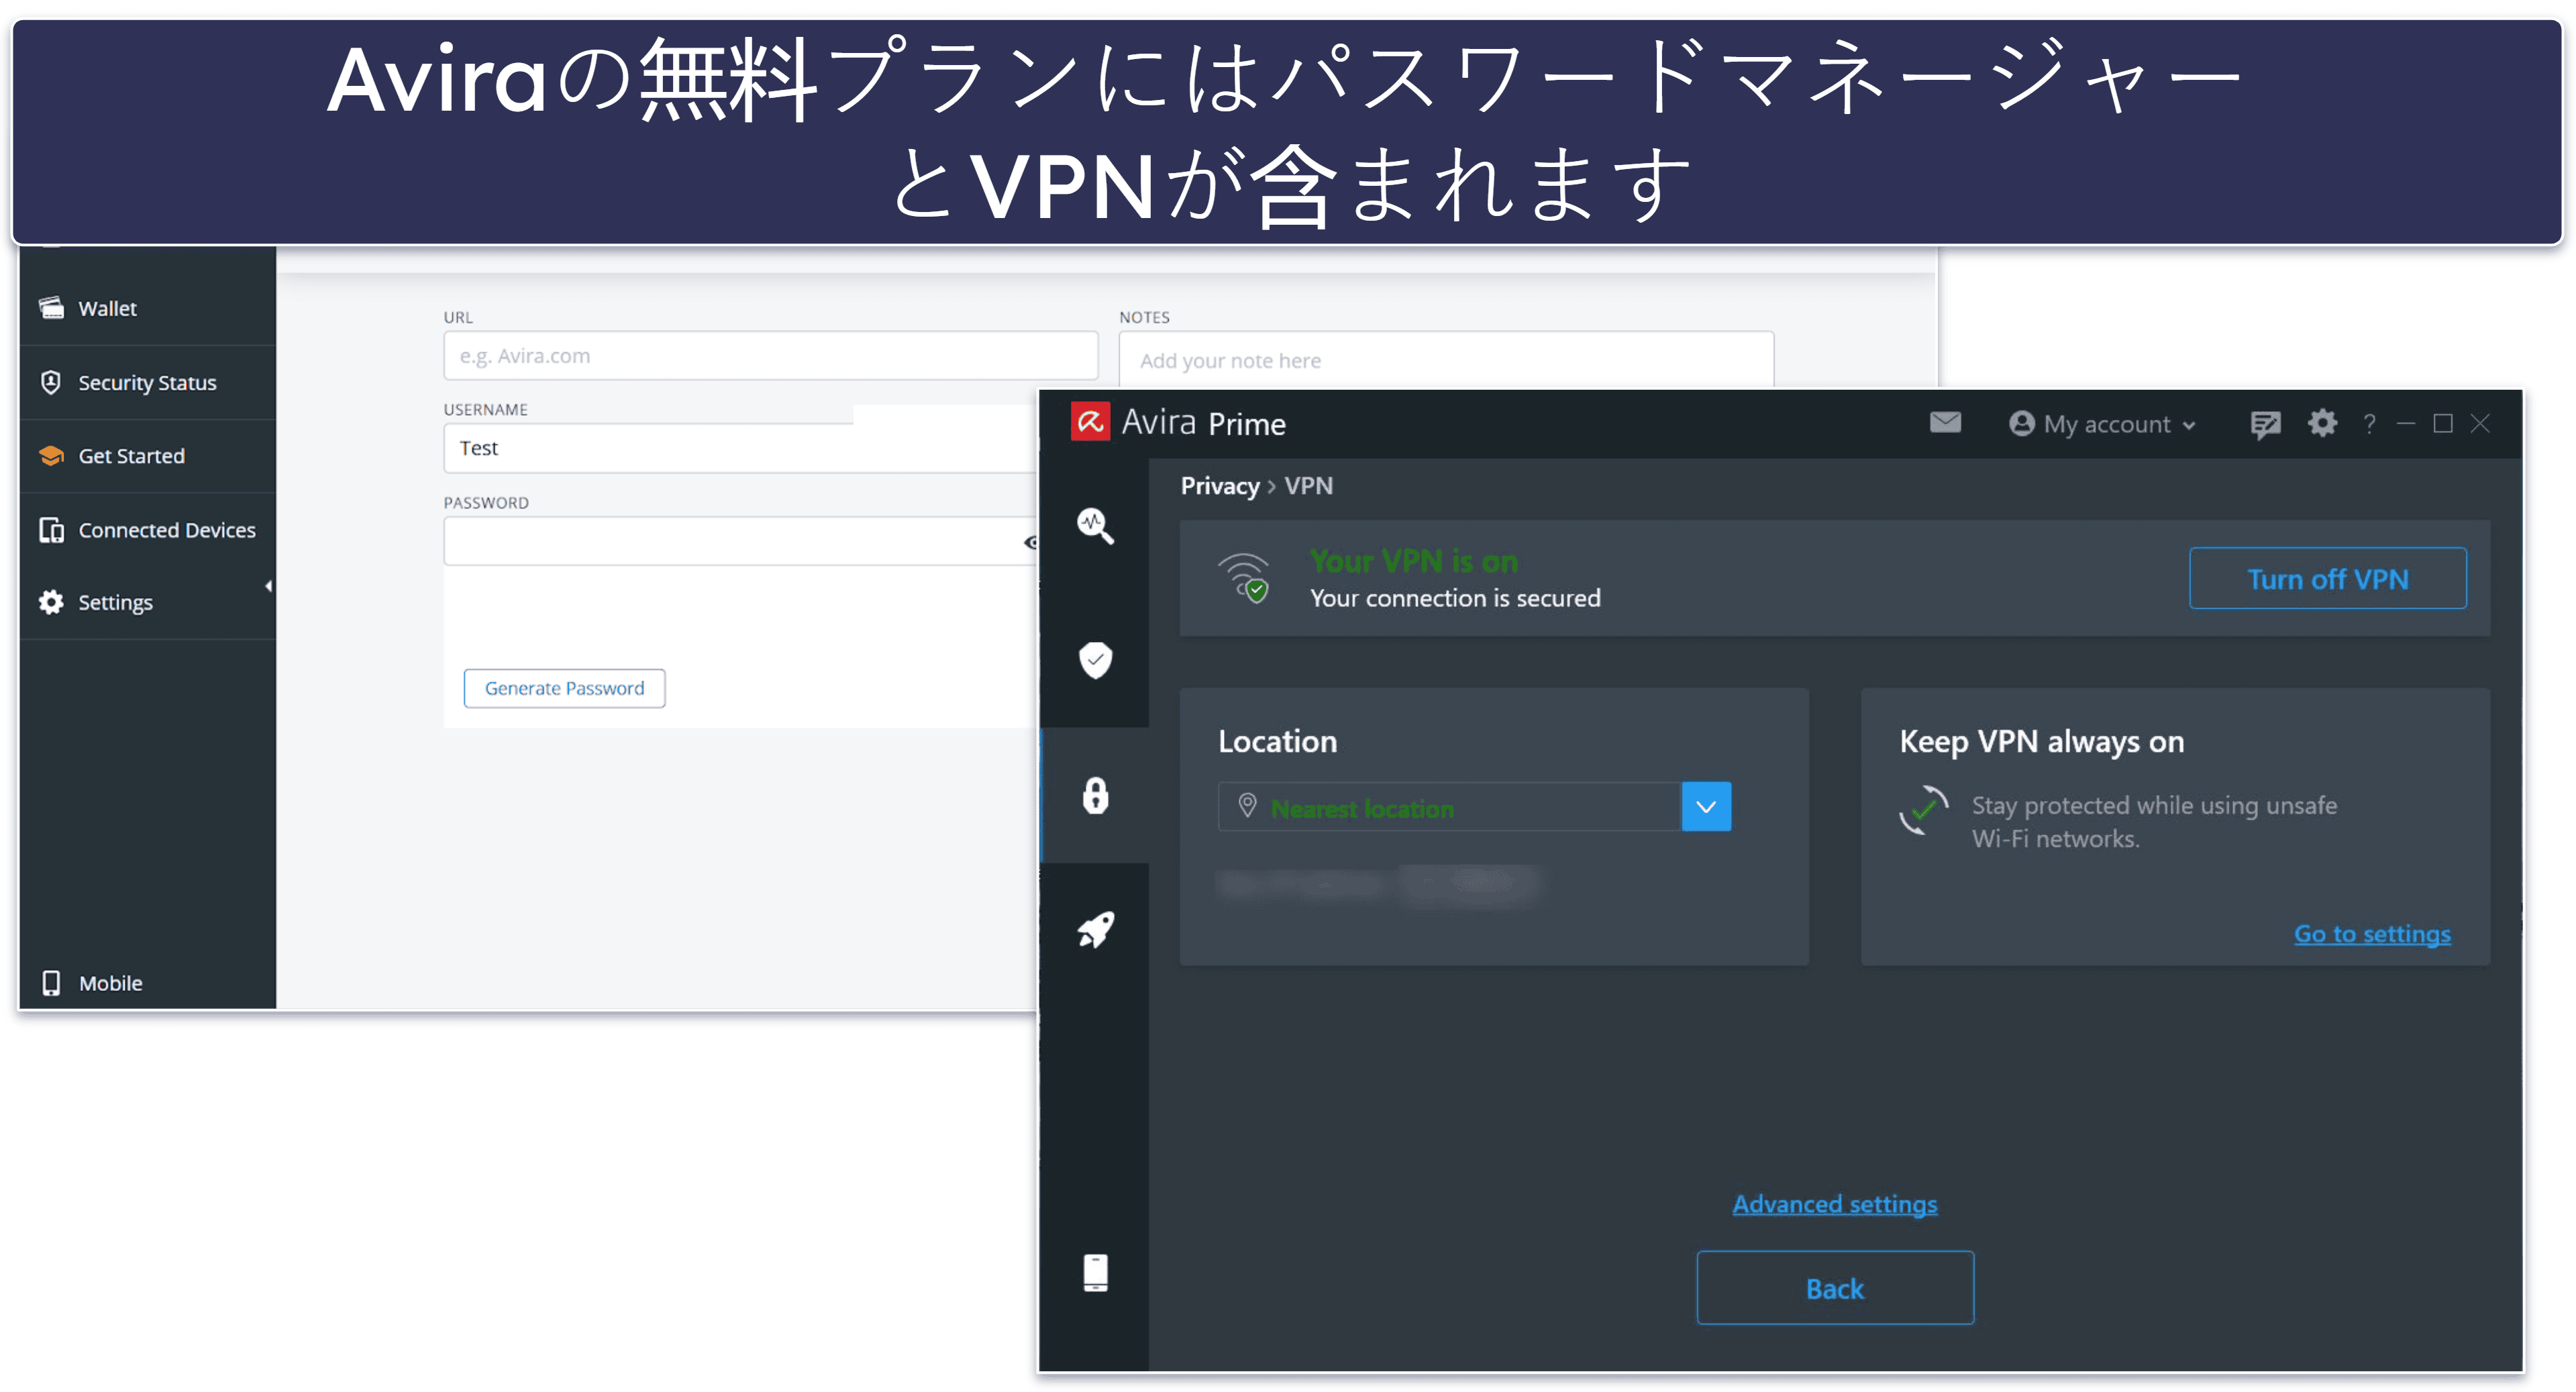Open Settings in password manager sidebar
Screen dimensions: 2576x1392
(x=147, y=602)
